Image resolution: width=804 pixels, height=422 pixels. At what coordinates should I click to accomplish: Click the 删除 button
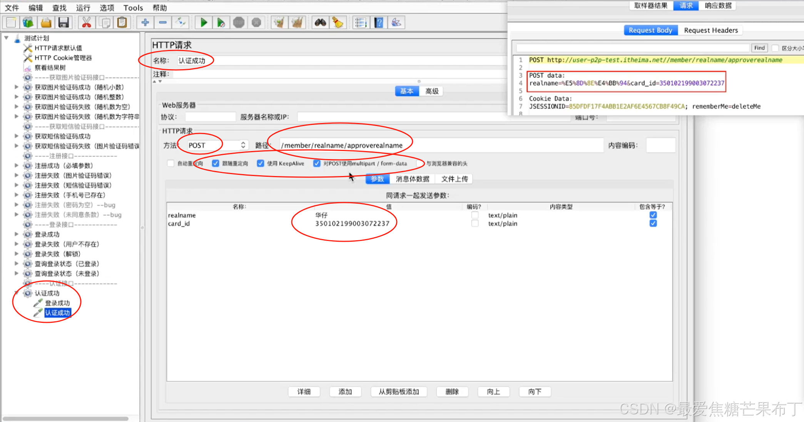(452, 392)
